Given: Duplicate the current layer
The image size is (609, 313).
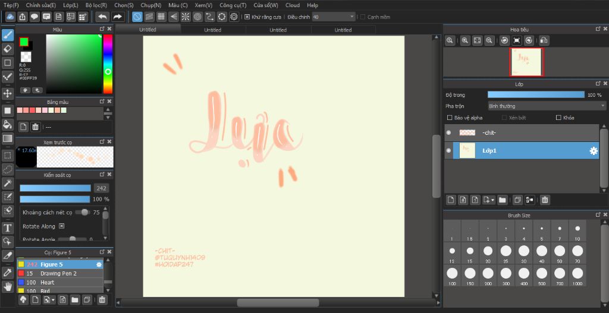Looking at the screenshot, I should (517, 200).
